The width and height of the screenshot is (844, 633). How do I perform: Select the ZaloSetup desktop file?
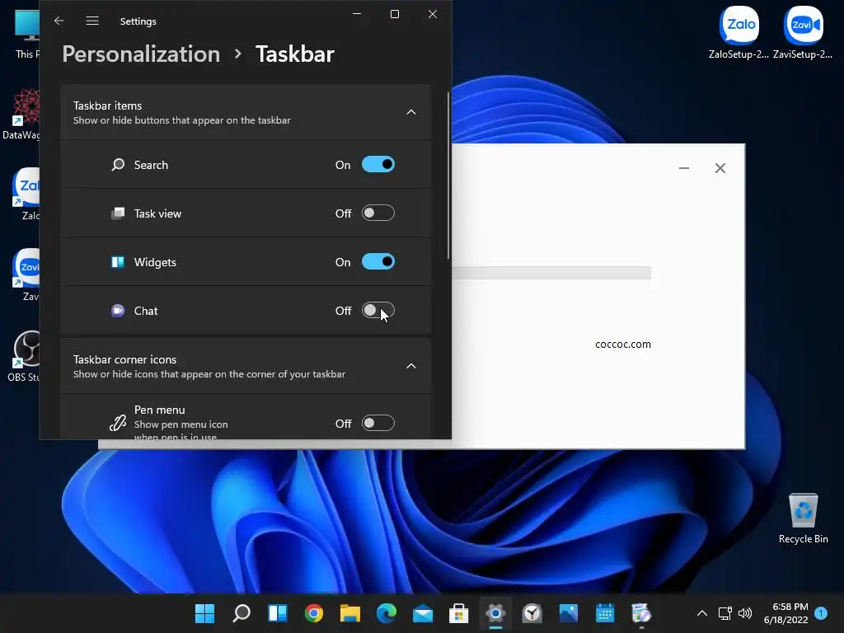click(738, 32)
